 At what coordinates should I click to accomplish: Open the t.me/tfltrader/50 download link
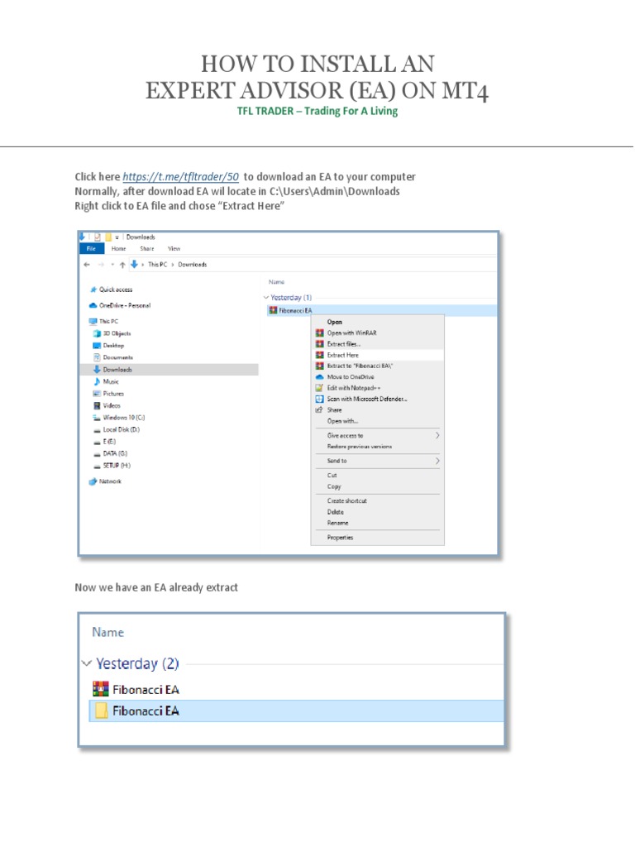(181, 177)
